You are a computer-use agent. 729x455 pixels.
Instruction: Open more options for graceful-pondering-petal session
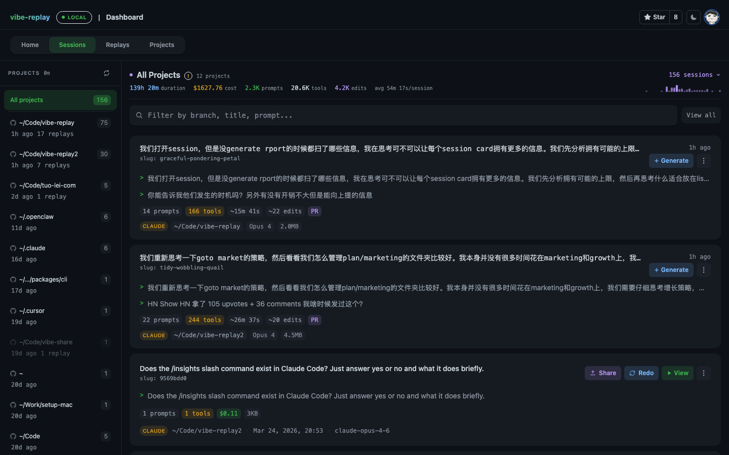pos(704,161)
